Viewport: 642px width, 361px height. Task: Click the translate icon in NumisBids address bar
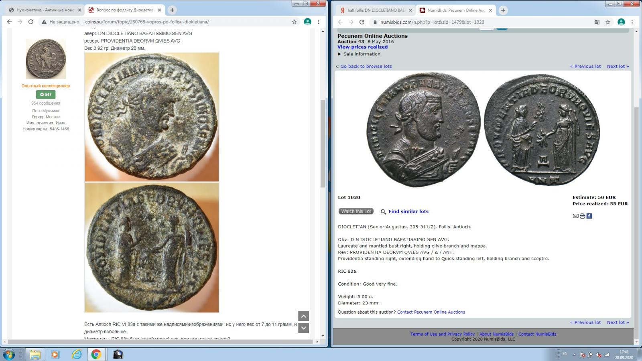(x=597, y=22)
